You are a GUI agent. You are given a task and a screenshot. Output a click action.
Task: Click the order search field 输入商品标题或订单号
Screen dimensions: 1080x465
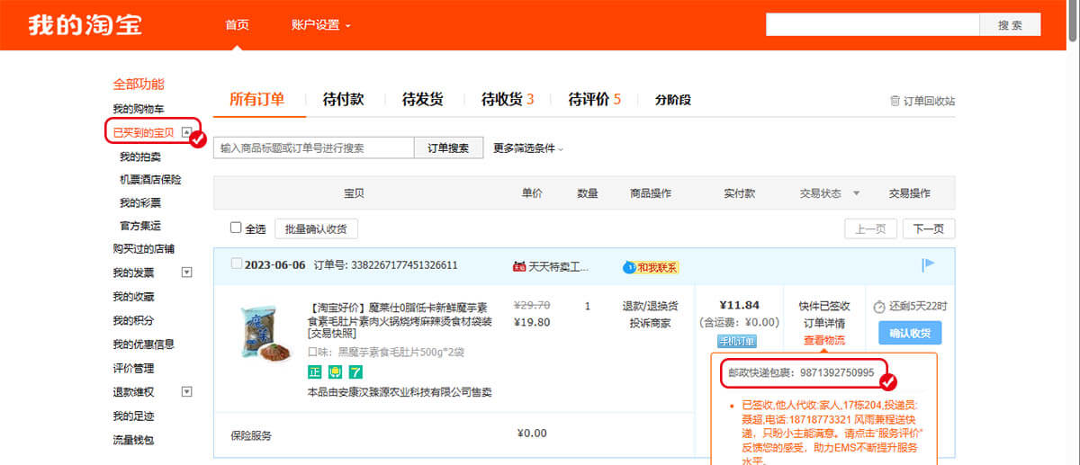tap(314, 148)
